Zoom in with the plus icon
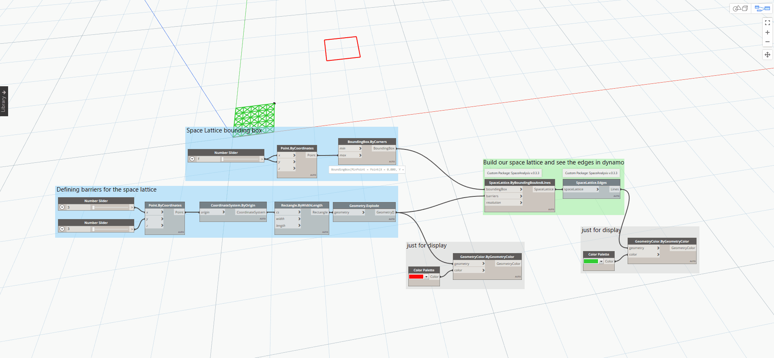Screen dimensions: 774x358 pyautogui.click(x=767, y=32)
